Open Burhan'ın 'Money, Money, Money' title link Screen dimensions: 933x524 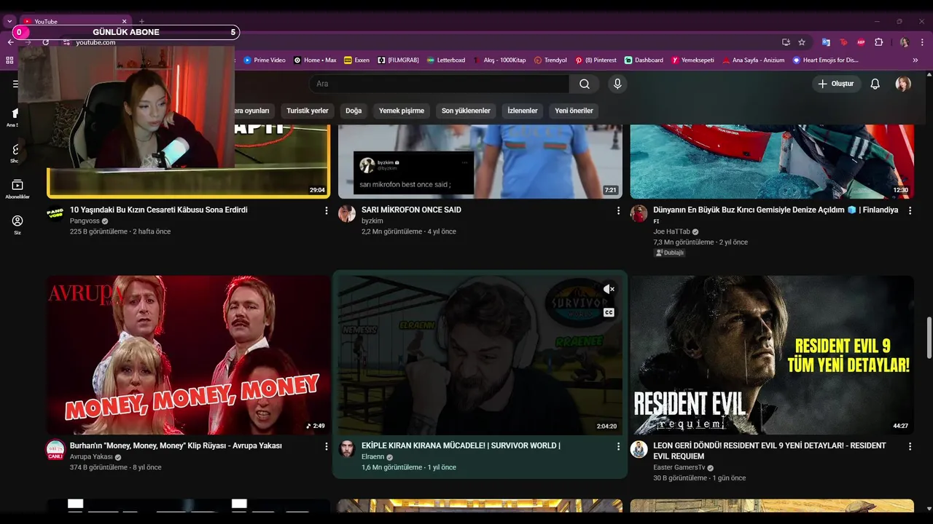pos(176,445)
